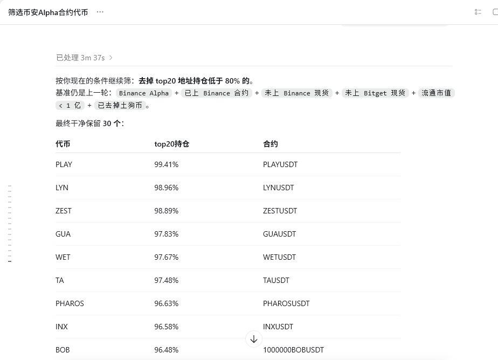498x360 pixels.
Task: Select the PLAY token cell
Action: pyautogui.click(x=64, y=164)
